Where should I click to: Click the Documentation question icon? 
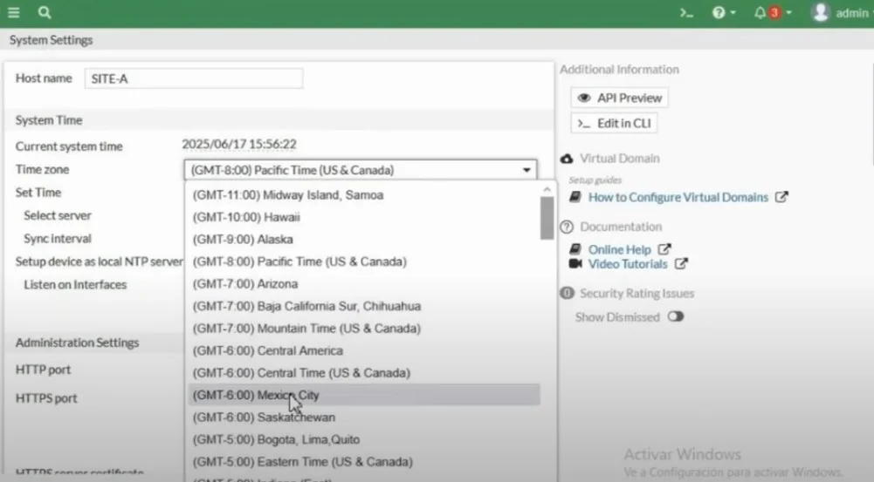[567, 227]
